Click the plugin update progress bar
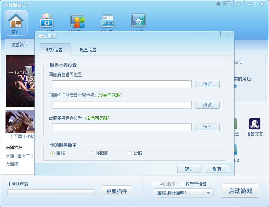The height and width of the screenshot is (207, 269). point(51,193)
